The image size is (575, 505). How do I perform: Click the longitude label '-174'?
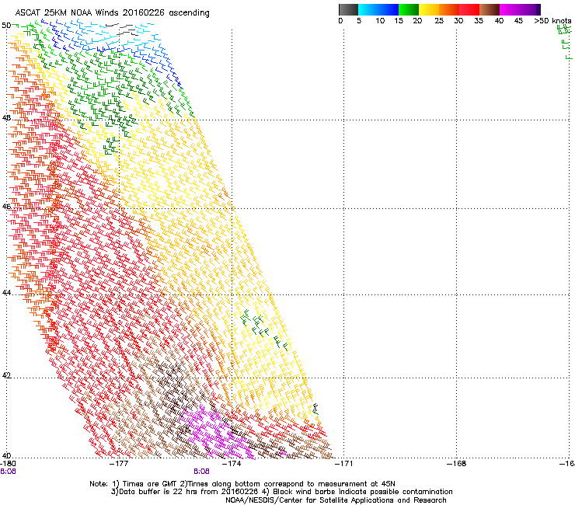tap(232, 464)
